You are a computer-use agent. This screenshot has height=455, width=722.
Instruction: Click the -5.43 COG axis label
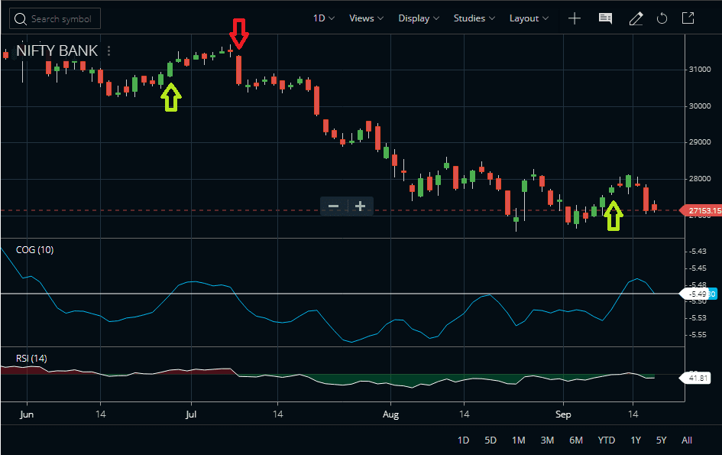point(698,252)
